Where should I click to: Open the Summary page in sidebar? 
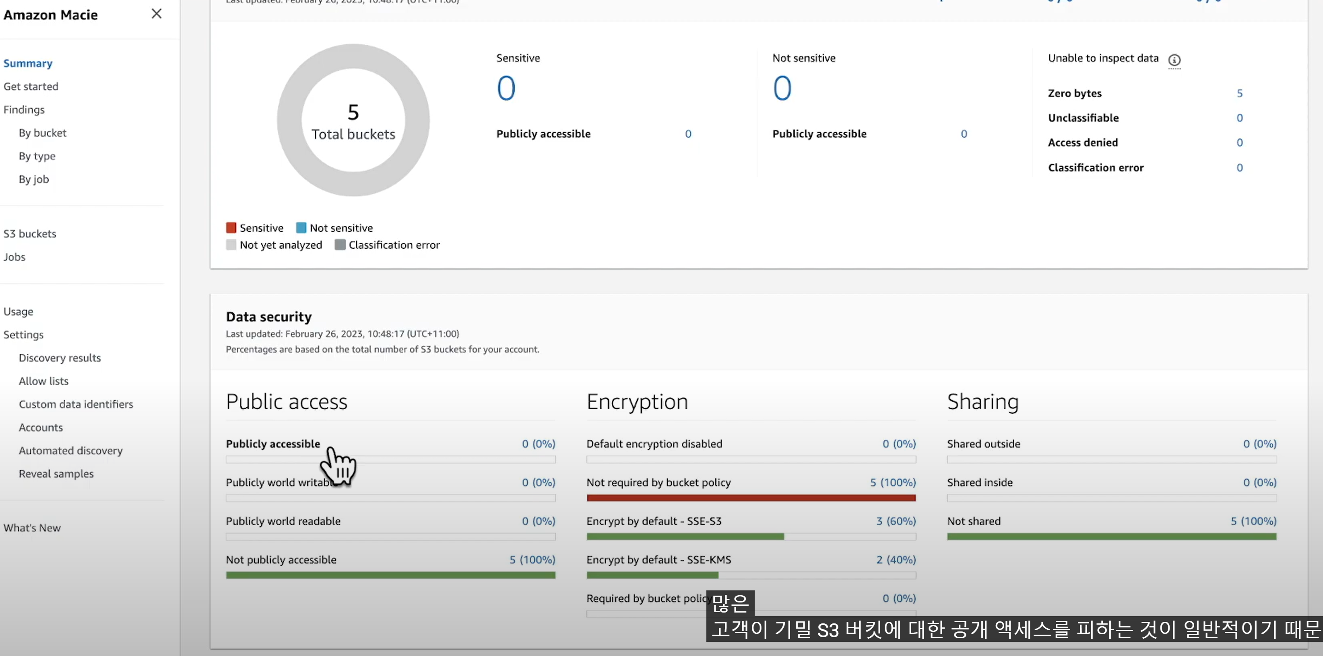(28, 63)
